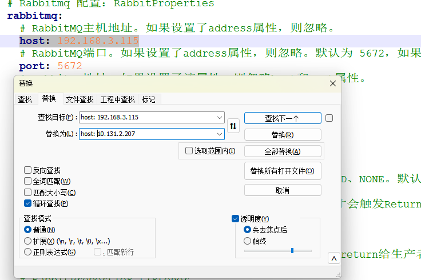Click the 取消 button

pyautogui.click(x=283, y=190)
